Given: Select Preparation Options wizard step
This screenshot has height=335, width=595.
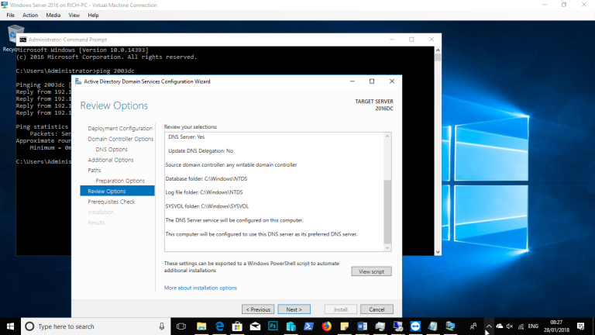Looking at the screenshot, I should (120, 181).
